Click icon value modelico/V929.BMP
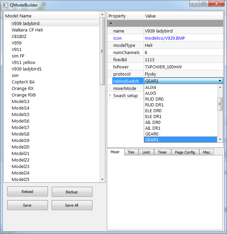227x234 pixels. (184, 38)
